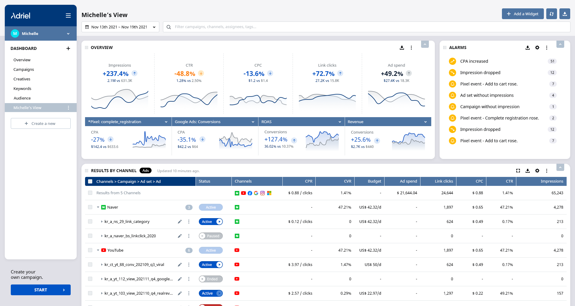Click the START campaign button
This screenshot has height=306, width=575.
(x=41, y=290)
